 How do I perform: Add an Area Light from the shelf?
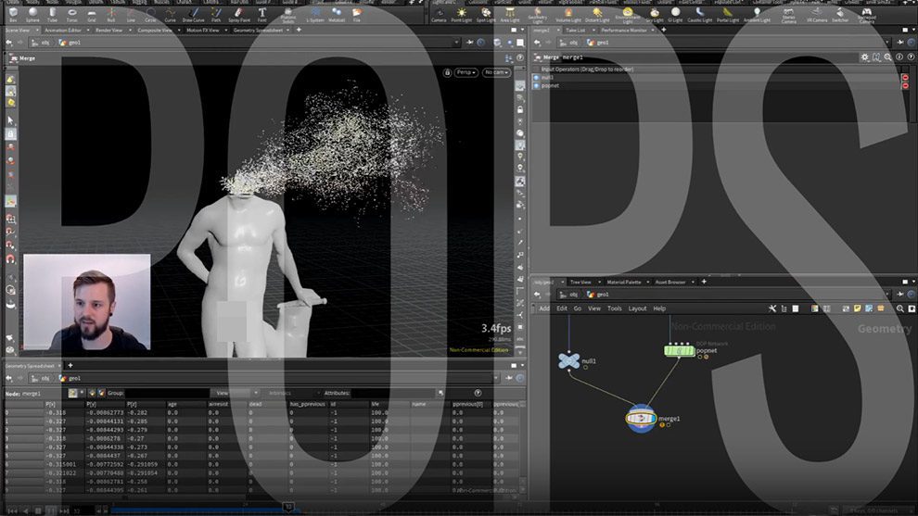click(510, 14)
